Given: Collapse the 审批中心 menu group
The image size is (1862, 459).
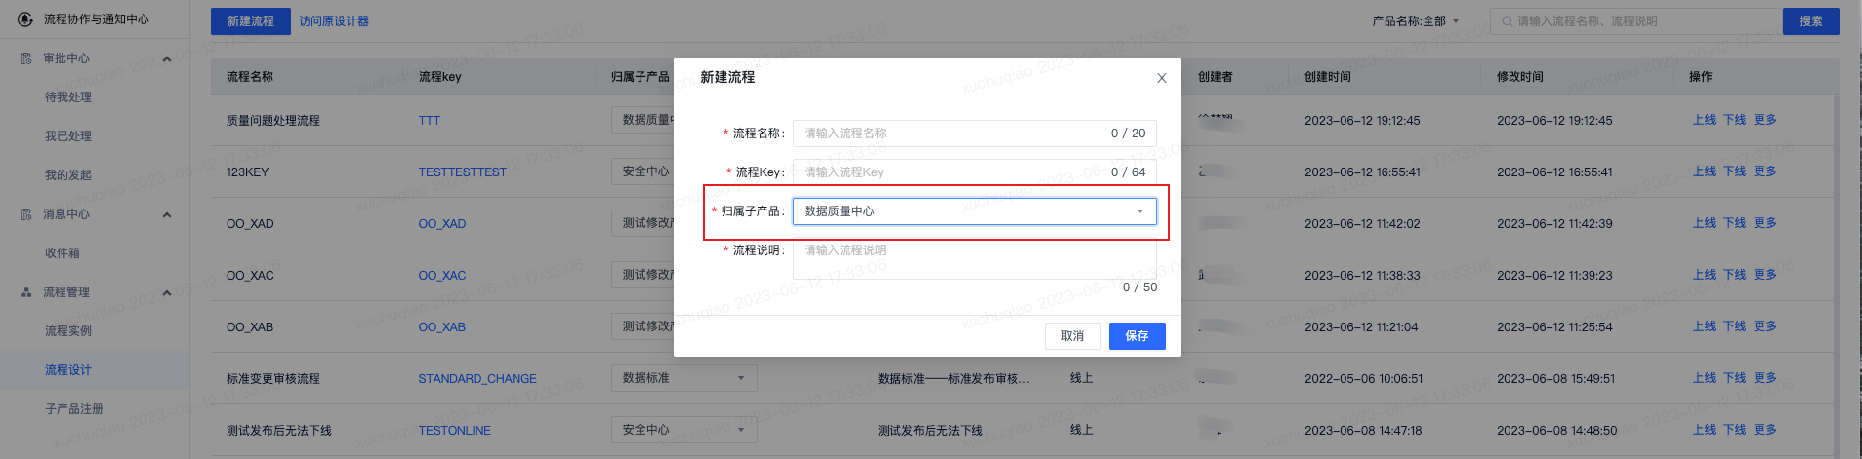Looking at the screenshot, I should tap(167, 58).
